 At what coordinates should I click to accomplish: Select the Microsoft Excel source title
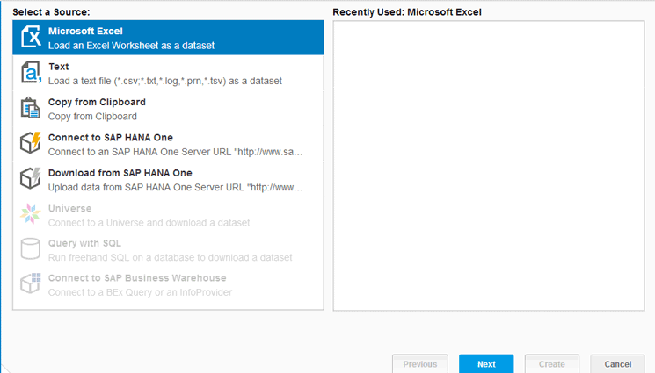pos(85,32)
